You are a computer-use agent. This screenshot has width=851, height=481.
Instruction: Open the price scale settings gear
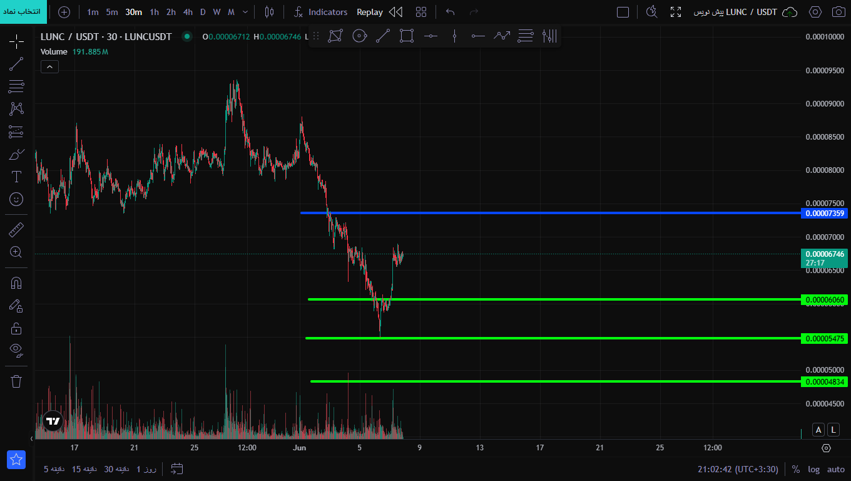(826, 448)
